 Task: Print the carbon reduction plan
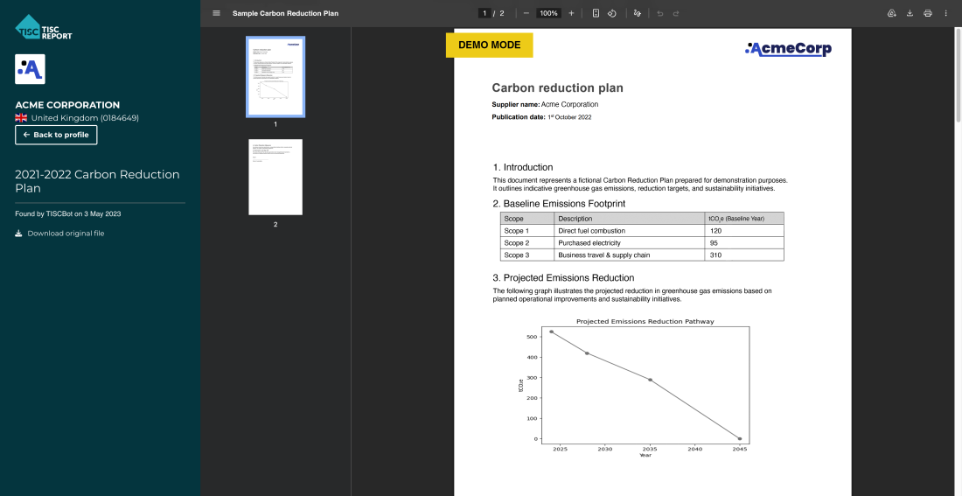[928, 13]
